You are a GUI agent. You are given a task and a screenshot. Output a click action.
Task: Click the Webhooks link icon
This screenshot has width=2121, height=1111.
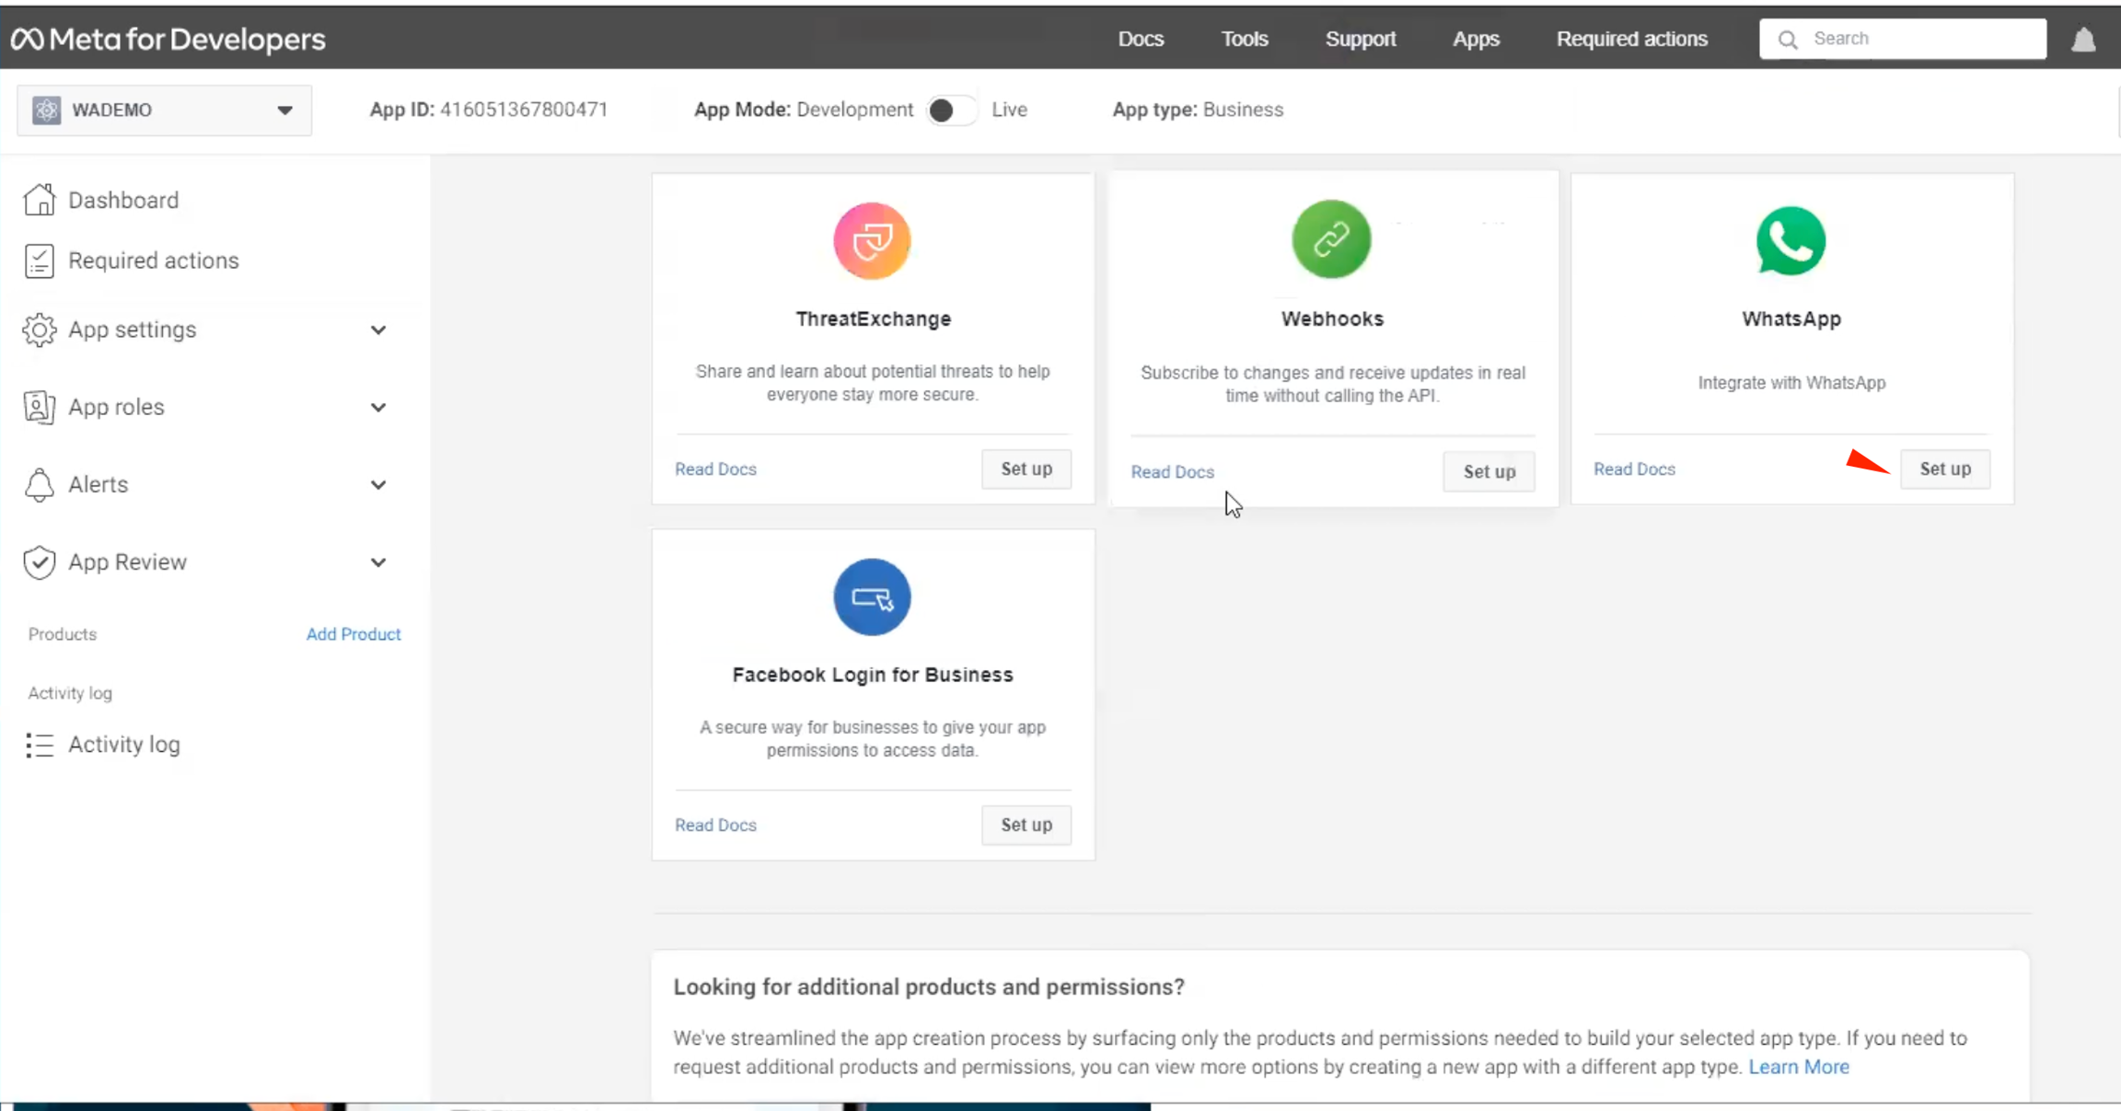click(x=1331, y=239)
